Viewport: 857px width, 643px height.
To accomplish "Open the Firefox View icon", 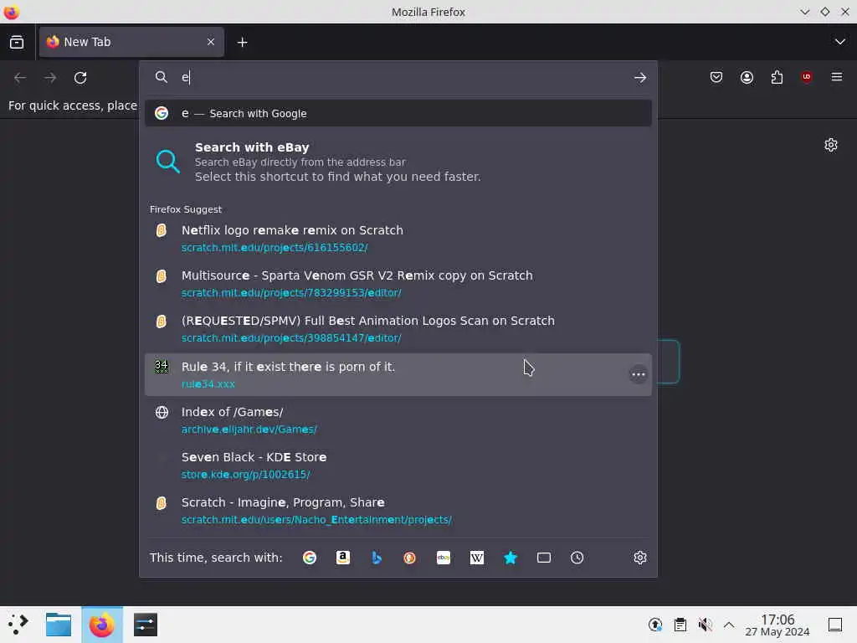I will tap(17, 42).
